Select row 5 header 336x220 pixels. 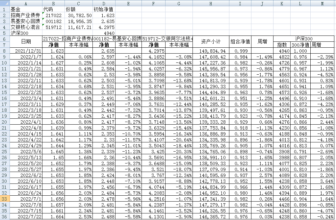(5, 33)
